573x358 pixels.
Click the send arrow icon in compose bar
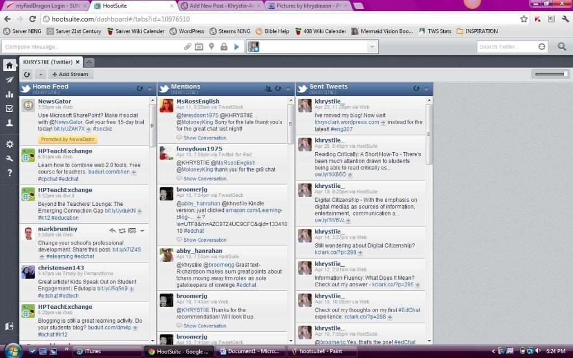pos(237,47)
